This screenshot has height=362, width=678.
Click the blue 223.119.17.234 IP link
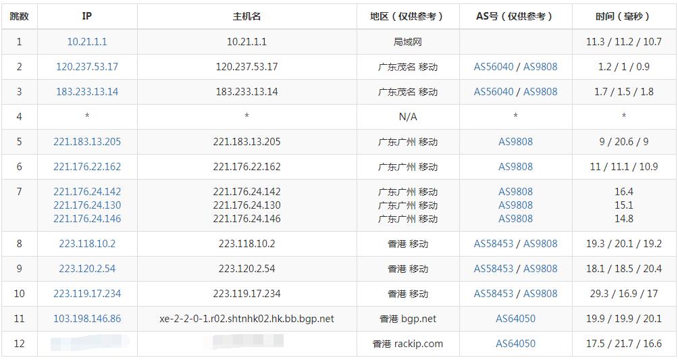87,294
